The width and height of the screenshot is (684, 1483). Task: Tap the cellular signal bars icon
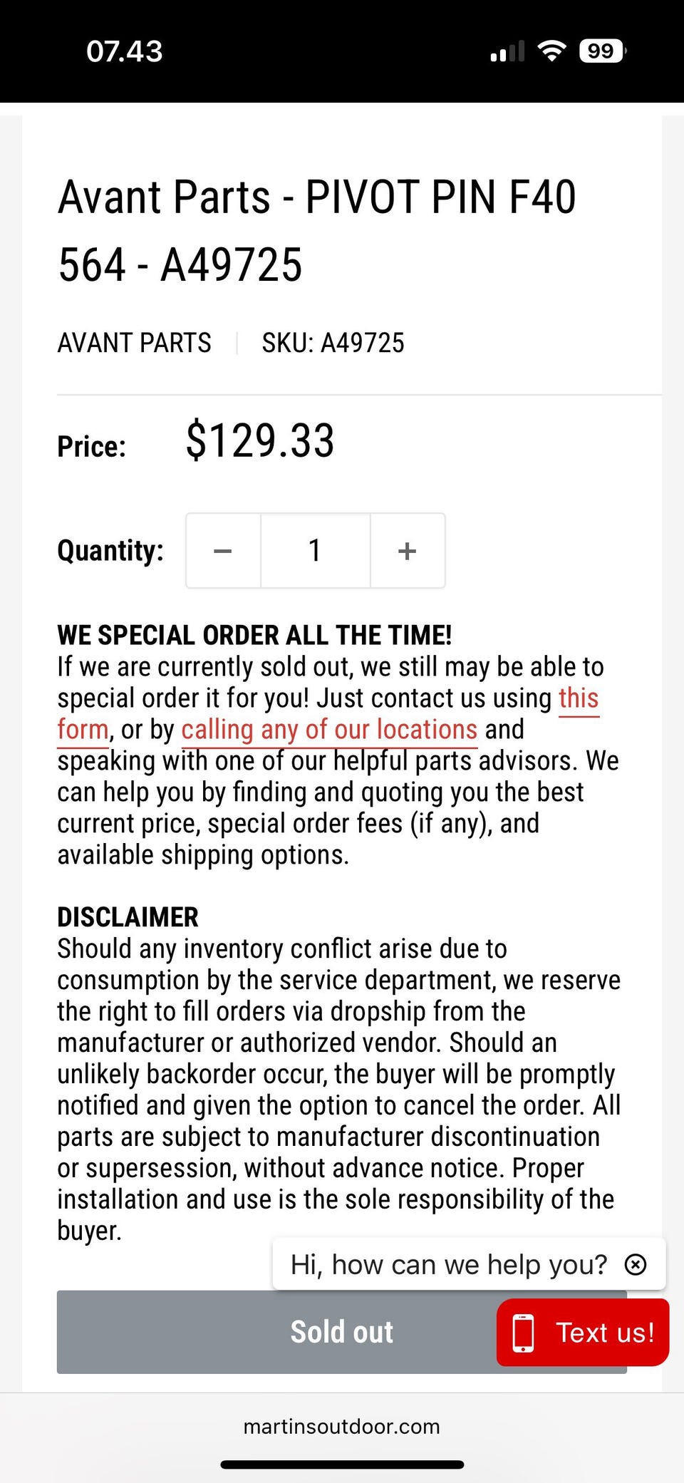(x=507, y=51)
